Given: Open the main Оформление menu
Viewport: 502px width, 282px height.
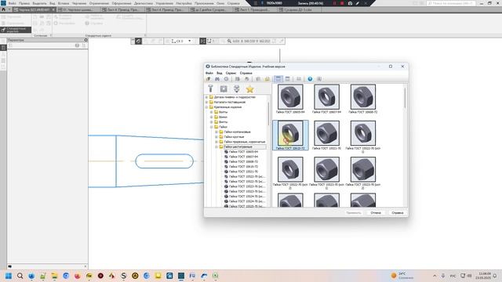Looking at the screenshot, I should pyautogui.click(x=122, y=3).
